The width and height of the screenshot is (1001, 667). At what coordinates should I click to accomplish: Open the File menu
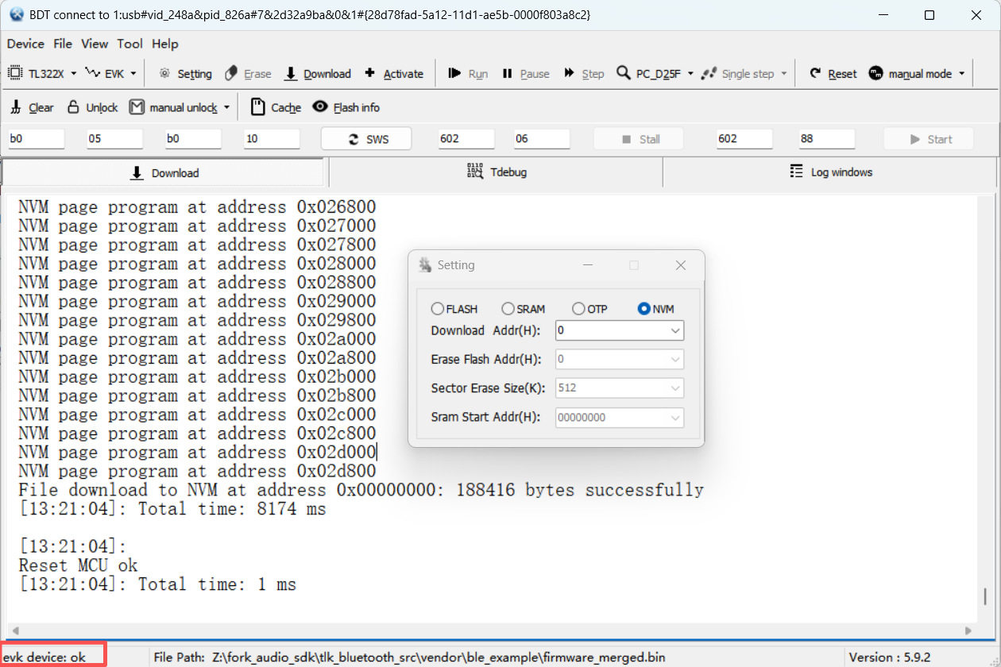[63, 44]
